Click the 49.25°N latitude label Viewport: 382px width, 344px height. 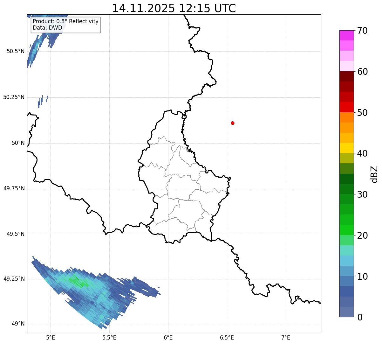[x=14, y=279]
